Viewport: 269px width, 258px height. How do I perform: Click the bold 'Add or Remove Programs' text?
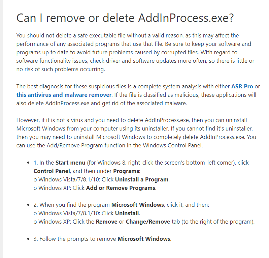pyautogui.click(x=121, y=188)
